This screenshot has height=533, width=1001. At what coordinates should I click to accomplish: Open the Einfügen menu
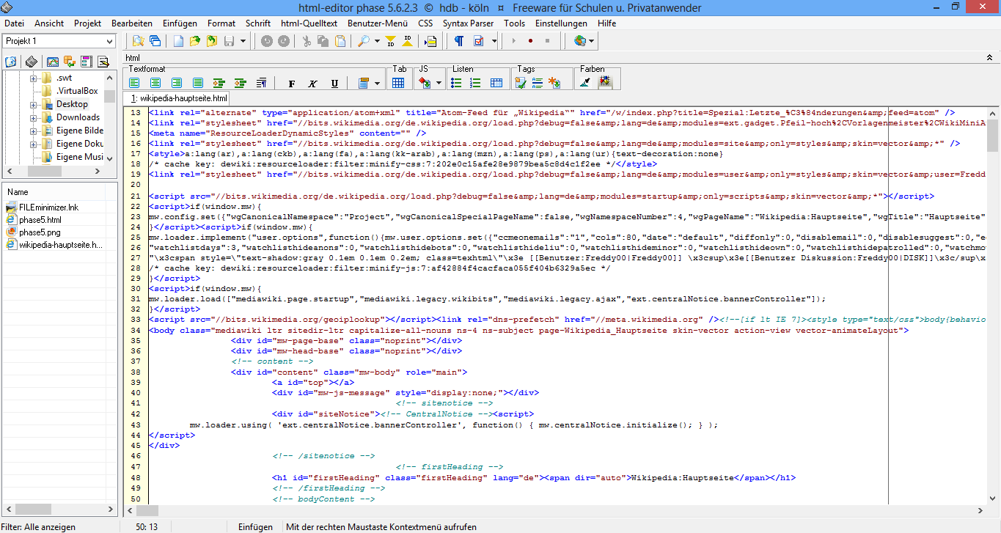[x=180, y=23]
